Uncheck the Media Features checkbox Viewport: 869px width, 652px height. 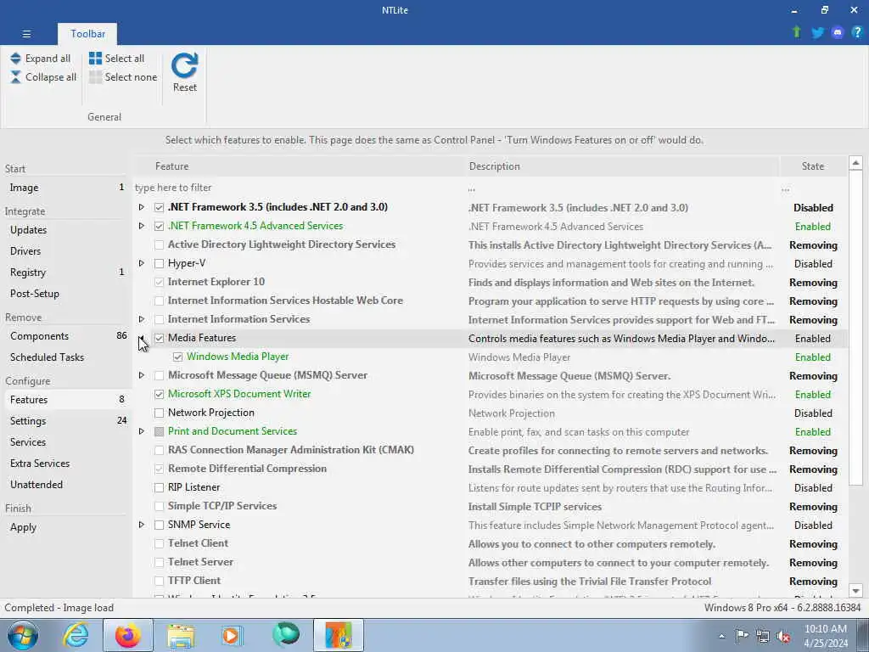(159, 338)
